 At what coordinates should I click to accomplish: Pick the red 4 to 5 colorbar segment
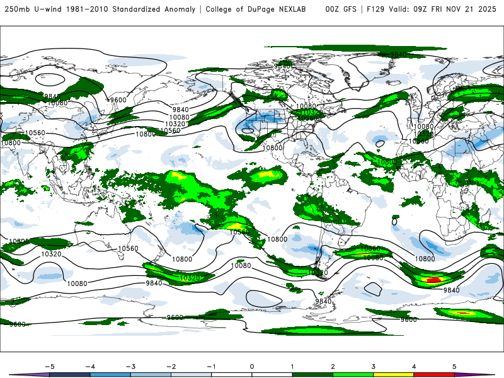[x=434, y=375]
